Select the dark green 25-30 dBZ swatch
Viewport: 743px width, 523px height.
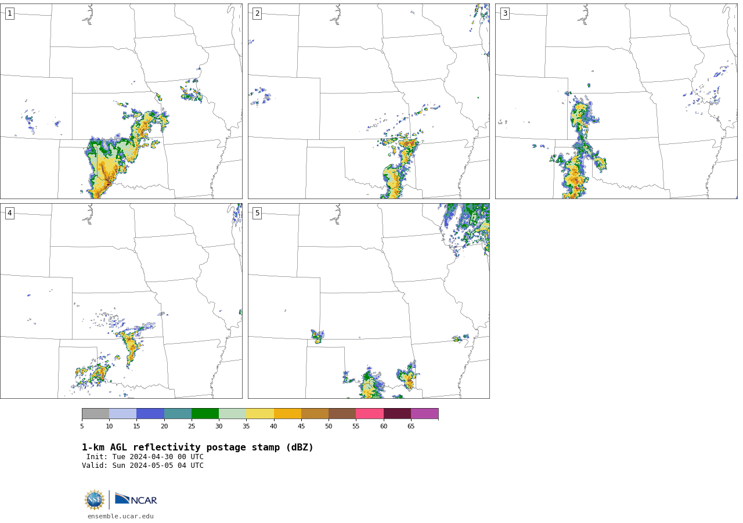click(205, 414)
